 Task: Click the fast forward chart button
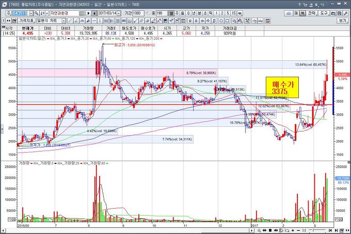tap(276, 230)
